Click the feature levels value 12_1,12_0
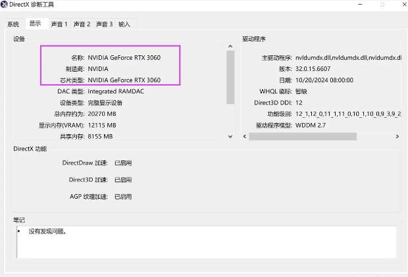Screen dimensions: 408x277 click(x=348, y=114)
